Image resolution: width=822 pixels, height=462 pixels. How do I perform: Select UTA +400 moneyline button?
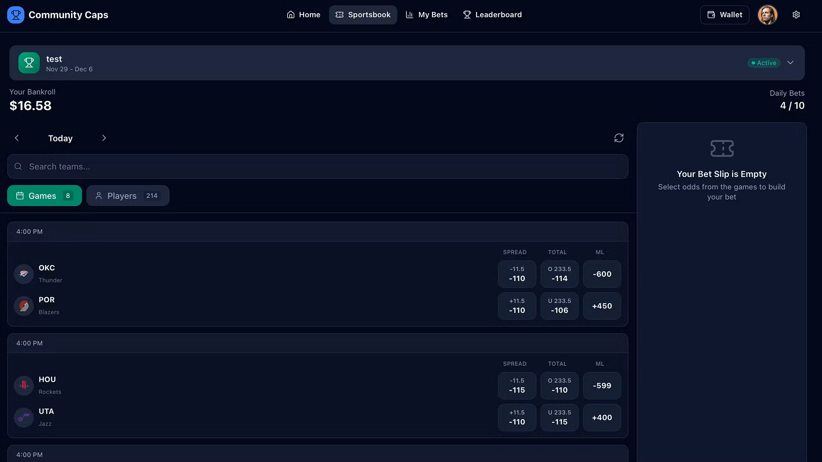pyautogui.click(x=602, y=418)
